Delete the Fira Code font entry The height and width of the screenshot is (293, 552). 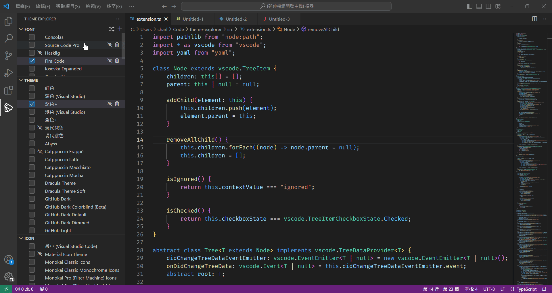(x=117, y=61)
